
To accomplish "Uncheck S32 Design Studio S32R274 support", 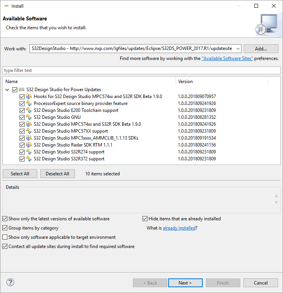I will pos(22,152).
